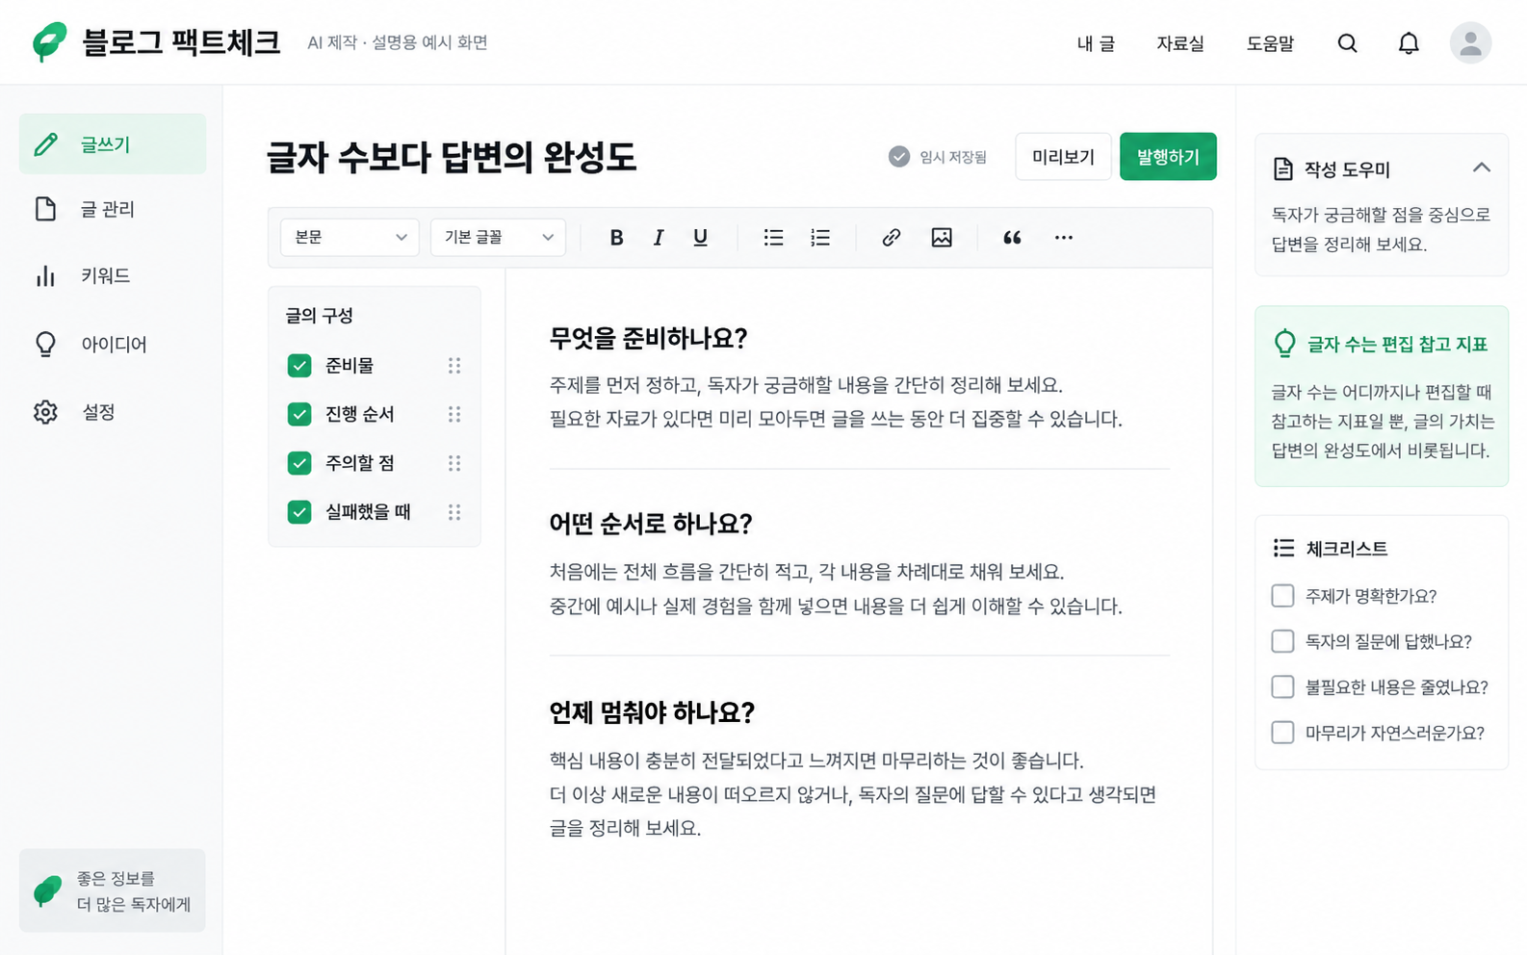Check 주제가 명확한가? in the checklist
This screenshot has height=955, width=1527.
point(1282,596)
